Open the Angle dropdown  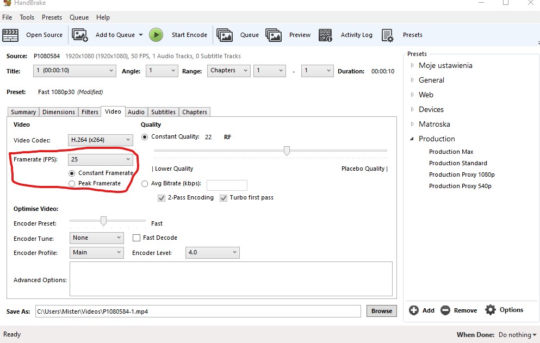click(x=162, y=71)
